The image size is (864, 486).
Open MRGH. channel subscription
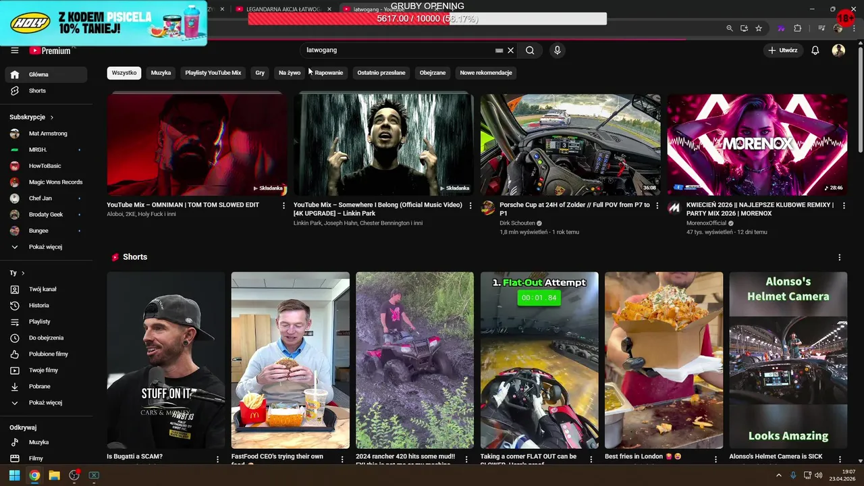point(46,150)
